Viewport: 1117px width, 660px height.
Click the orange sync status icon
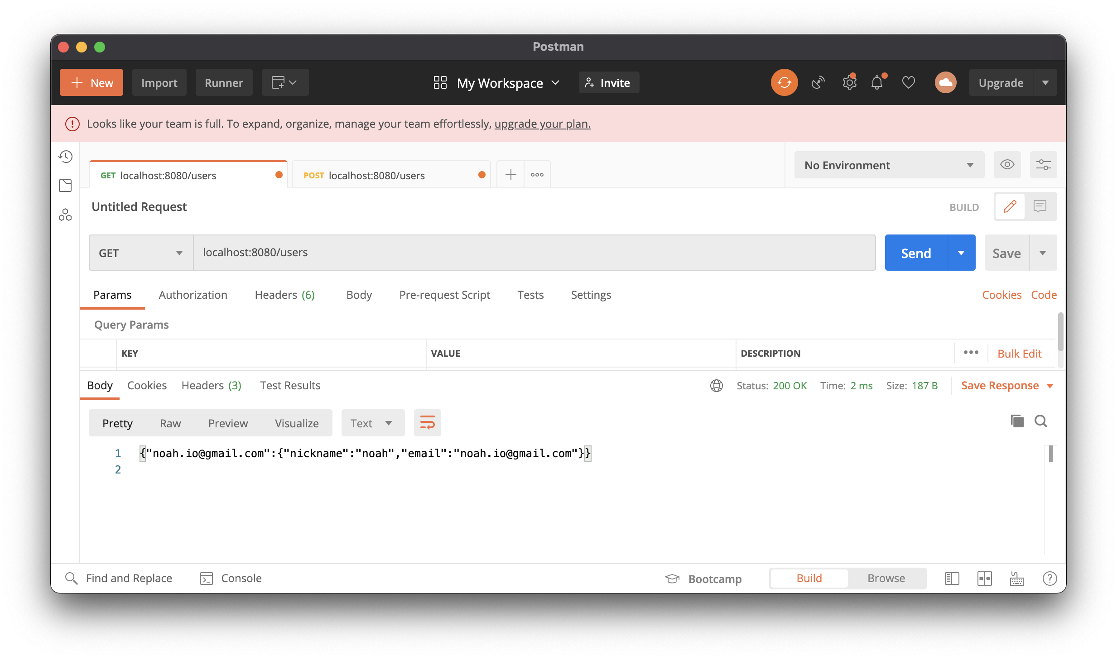coord(784,82)
